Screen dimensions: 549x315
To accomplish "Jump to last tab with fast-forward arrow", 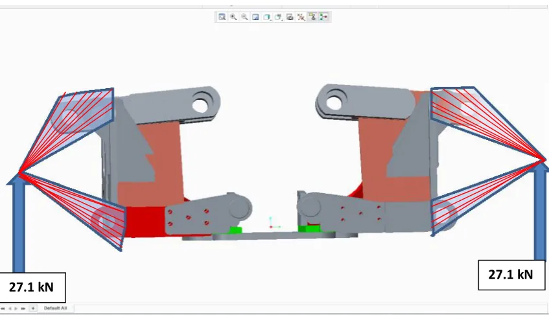I will click(x=23, y=309).
